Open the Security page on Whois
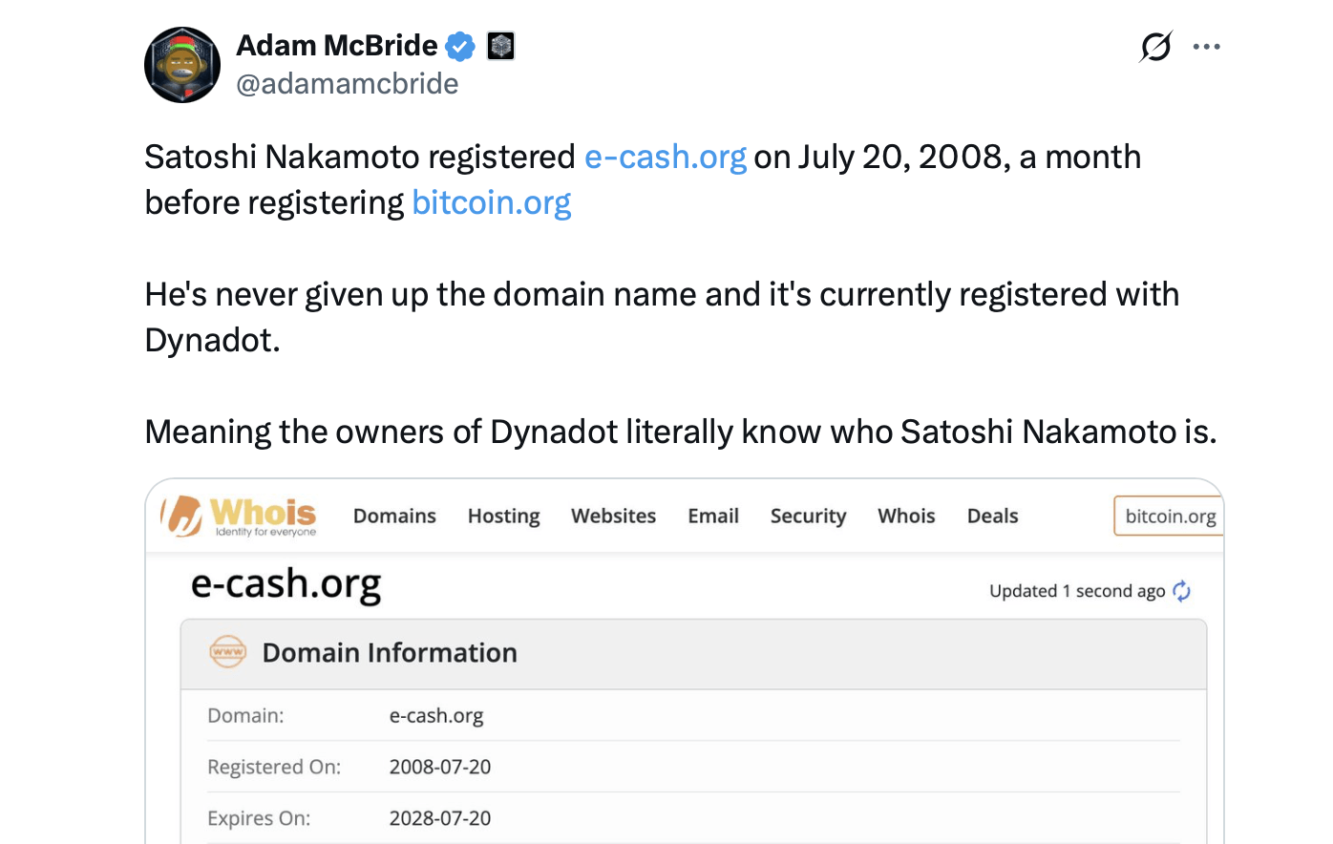The width and height of the screenshot is (1333, 844). [807, 516]
